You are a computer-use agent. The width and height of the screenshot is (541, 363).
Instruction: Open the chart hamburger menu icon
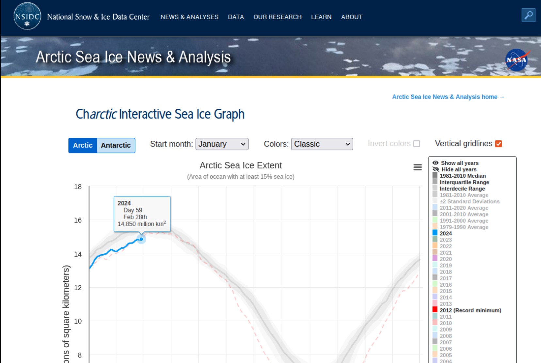[x=418, y=167]
